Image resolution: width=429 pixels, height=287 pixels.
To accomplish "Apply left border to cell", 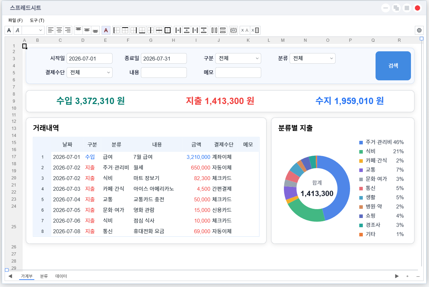I will click(116, 30).
